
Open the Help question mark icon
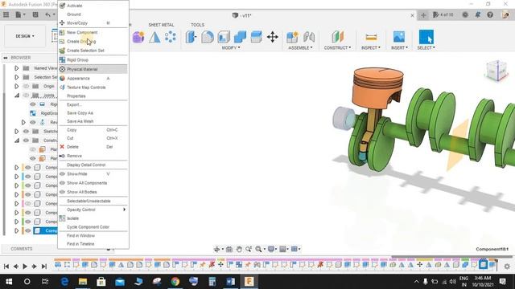pos(490,14)
